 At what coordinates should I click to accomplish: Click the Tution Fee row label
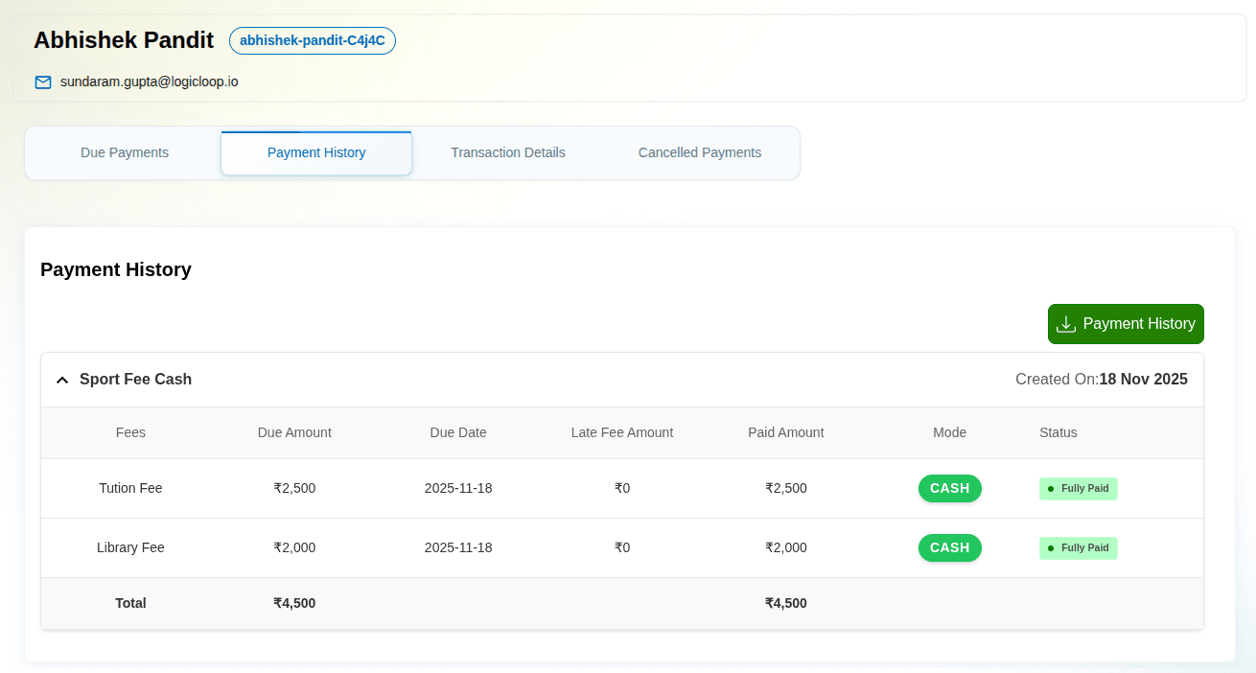[130, 488]
